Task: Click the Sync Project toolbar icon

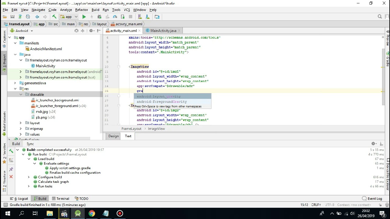Action: coord(20,17)
